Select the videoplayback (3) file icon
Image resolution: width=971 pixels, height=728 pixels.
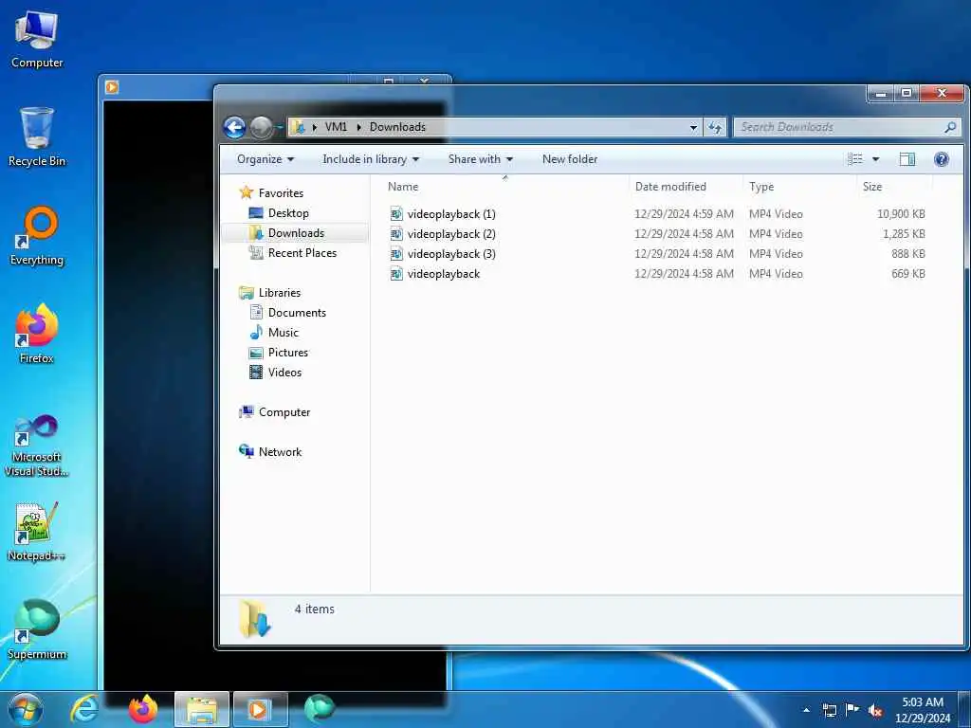click(x=396, y=253)
